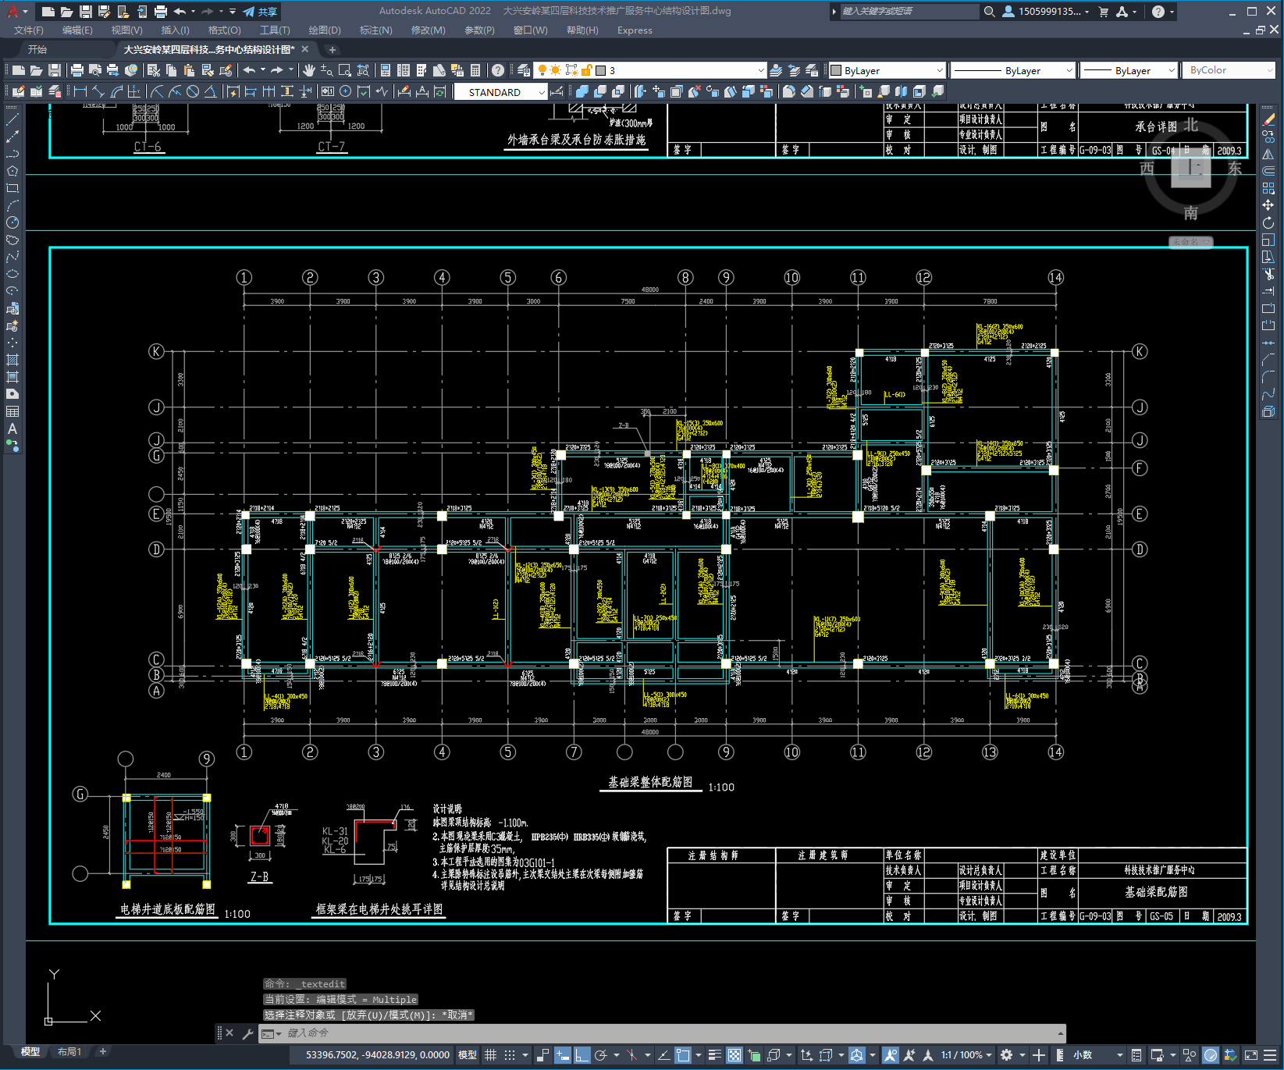Screen dimensions: 1284x1070
Task: Open the 修改(M) menu
Action: 428,30
